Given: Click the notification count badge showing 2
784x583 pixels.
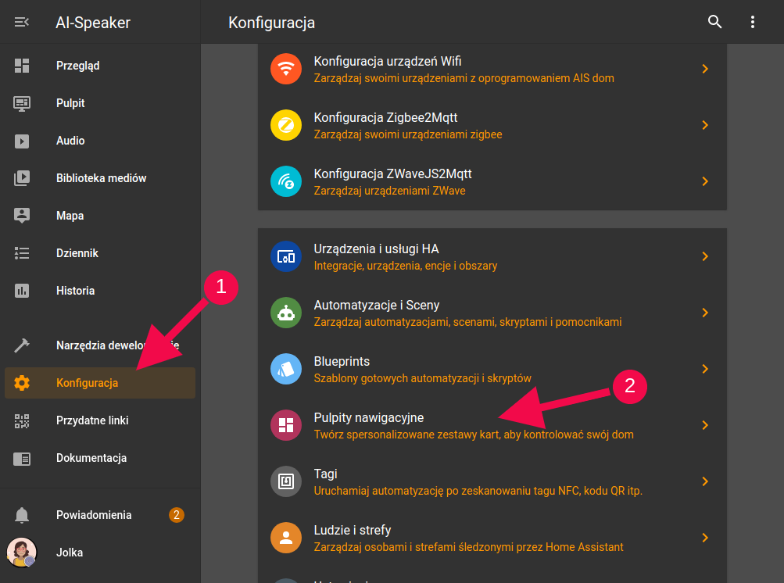Looking at the screenshot, I should tap(177, 515).
